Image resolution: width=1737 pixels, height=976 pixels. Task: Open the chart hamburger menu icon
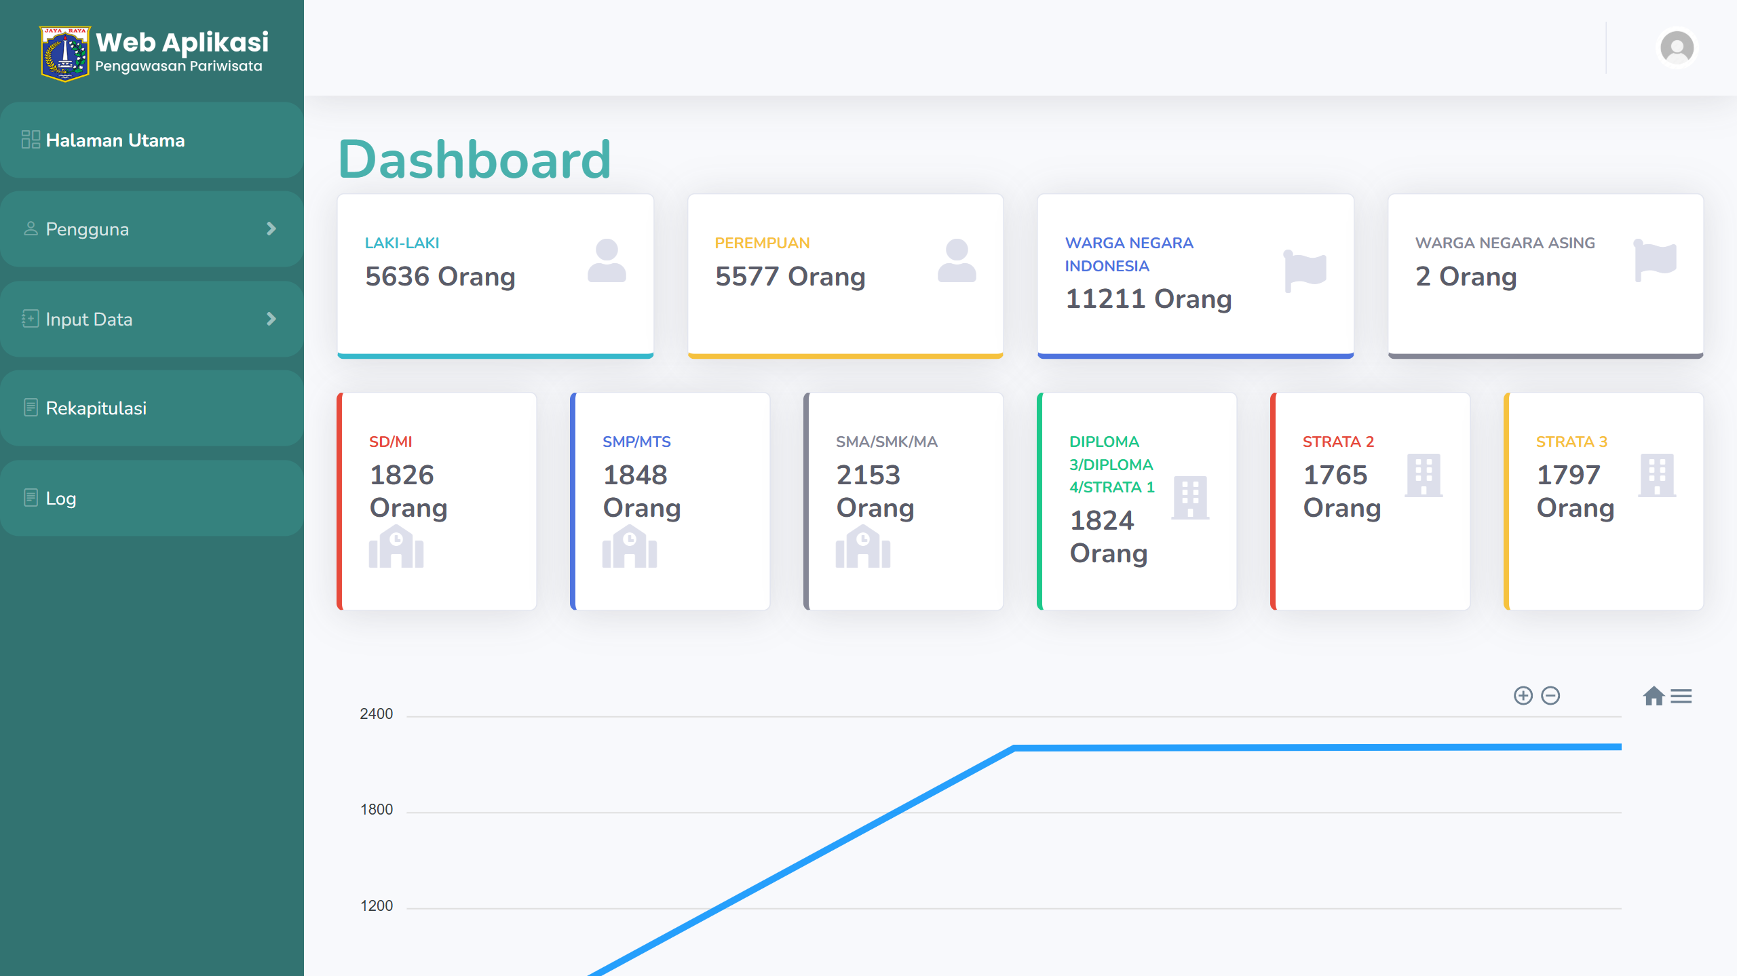pyautogui.click(x=1681, y=697)
